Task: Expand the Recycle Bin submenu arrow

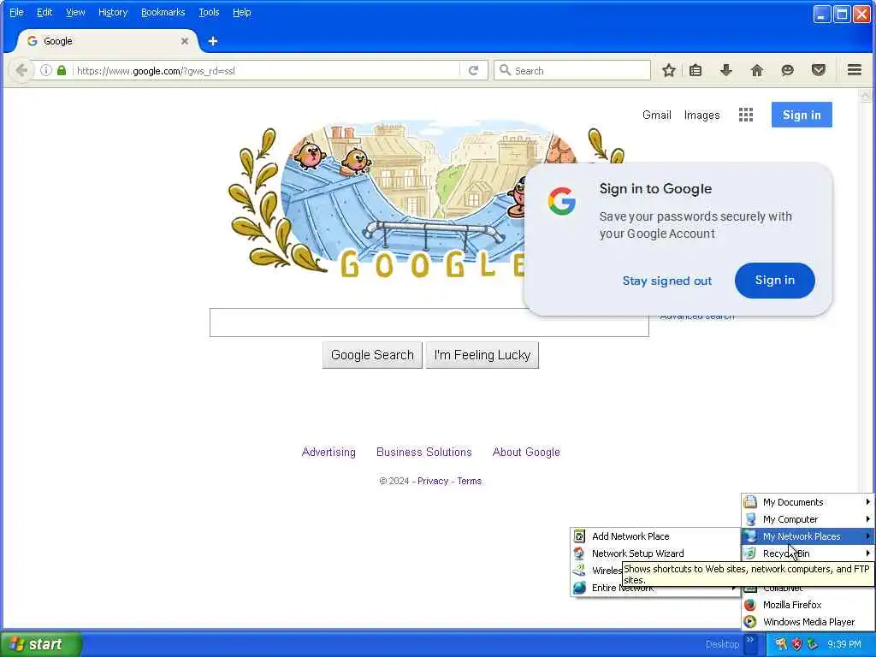Action: 867,553
